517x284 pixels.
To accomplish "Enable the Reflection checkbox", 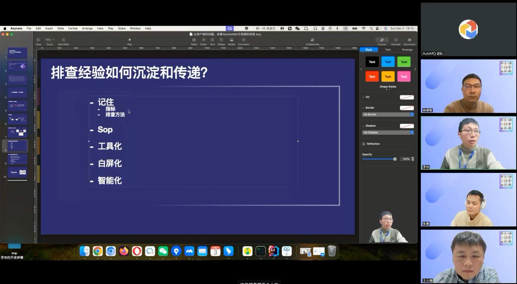I will [x=364, y=144].
